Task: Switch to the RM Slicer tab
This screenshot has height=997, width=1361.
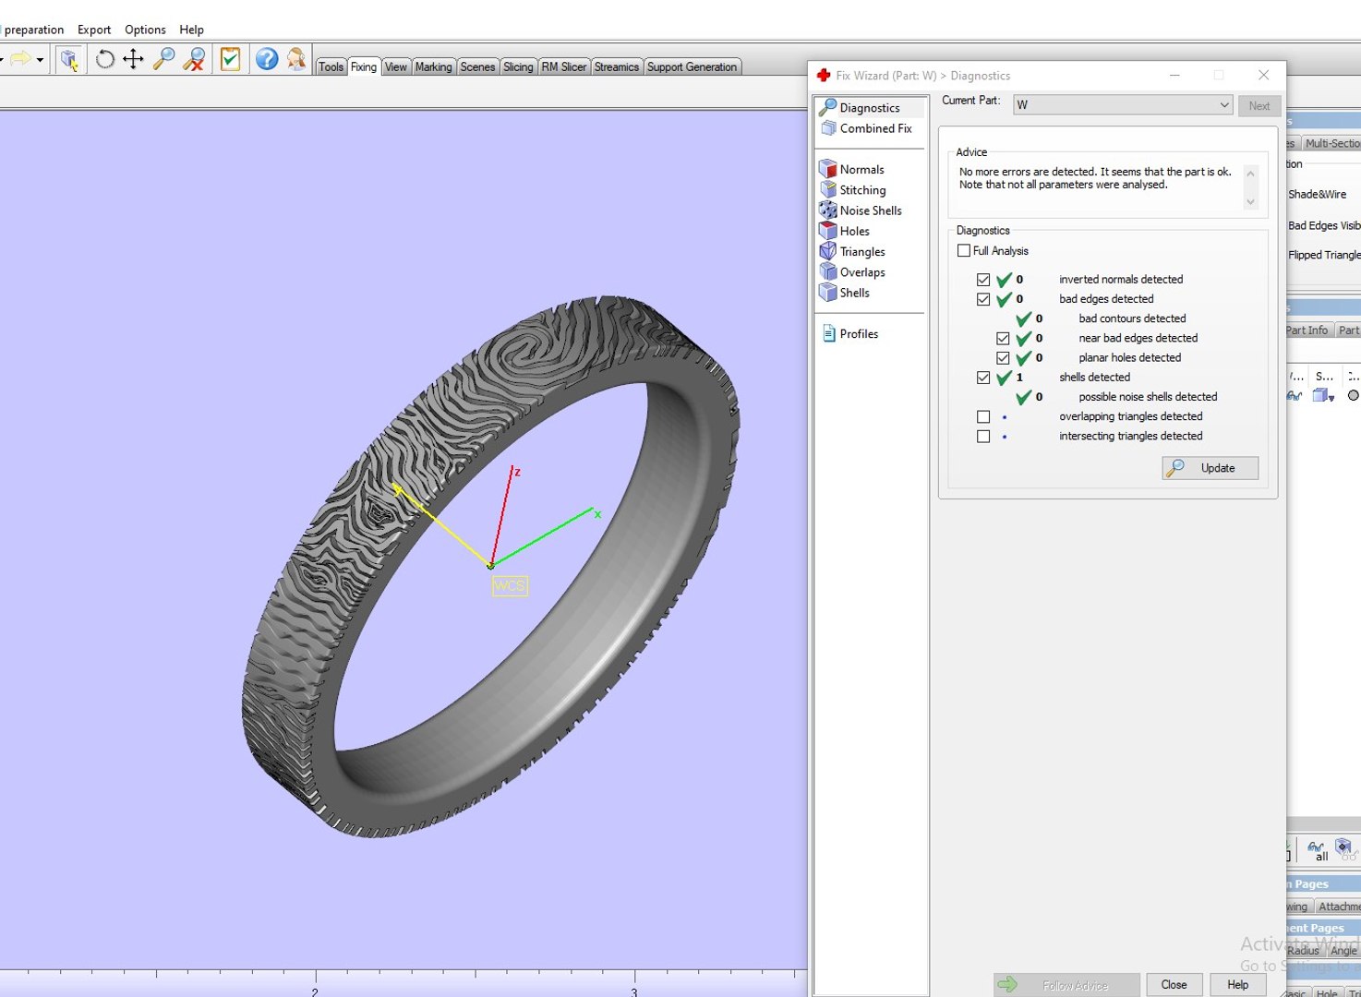Action: 563,67
